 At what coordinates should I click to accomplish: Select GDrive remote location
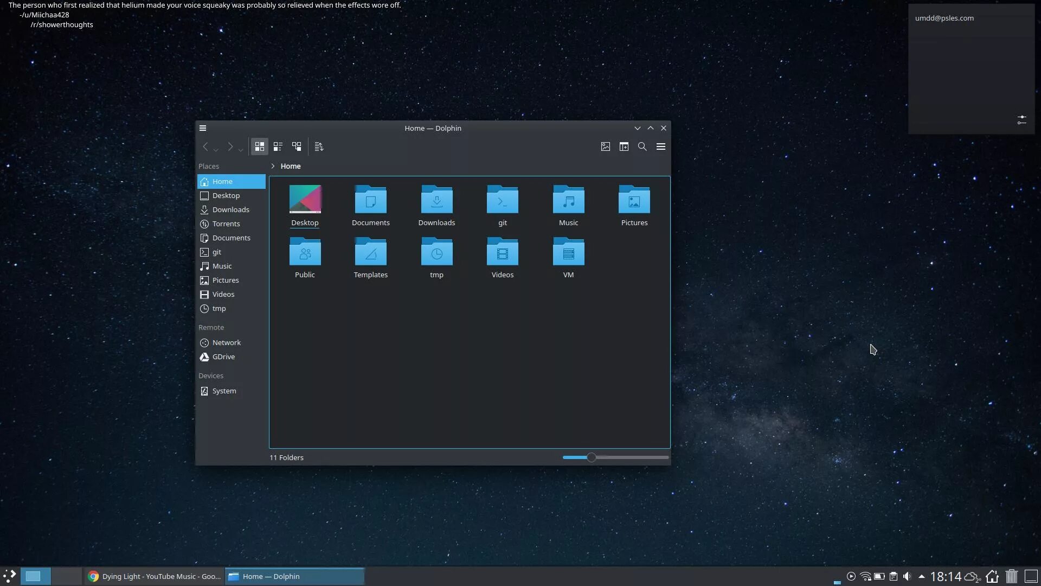222,356
